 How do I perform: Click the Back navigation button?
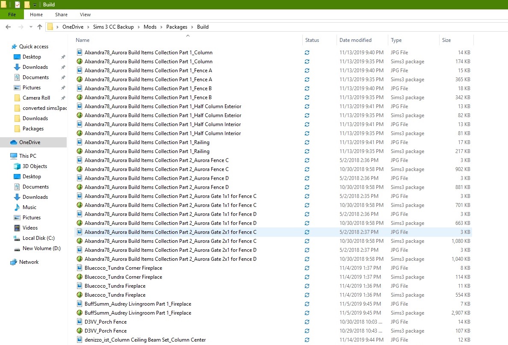[x=8, y=27]
